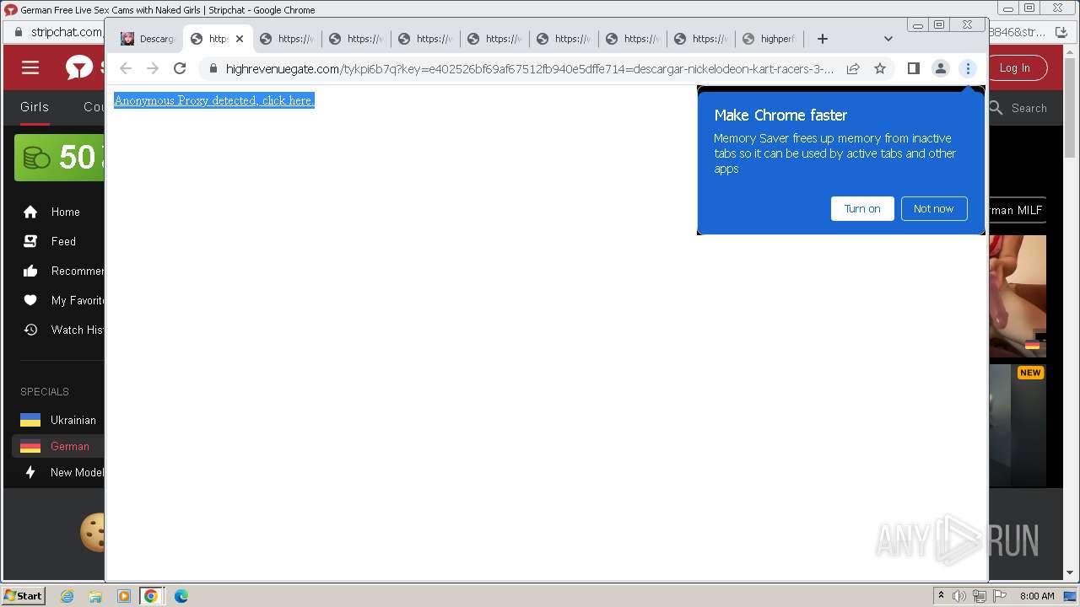Close the active https tab
This screenshot has width=1080, height=607.
(x=240, y=39)
